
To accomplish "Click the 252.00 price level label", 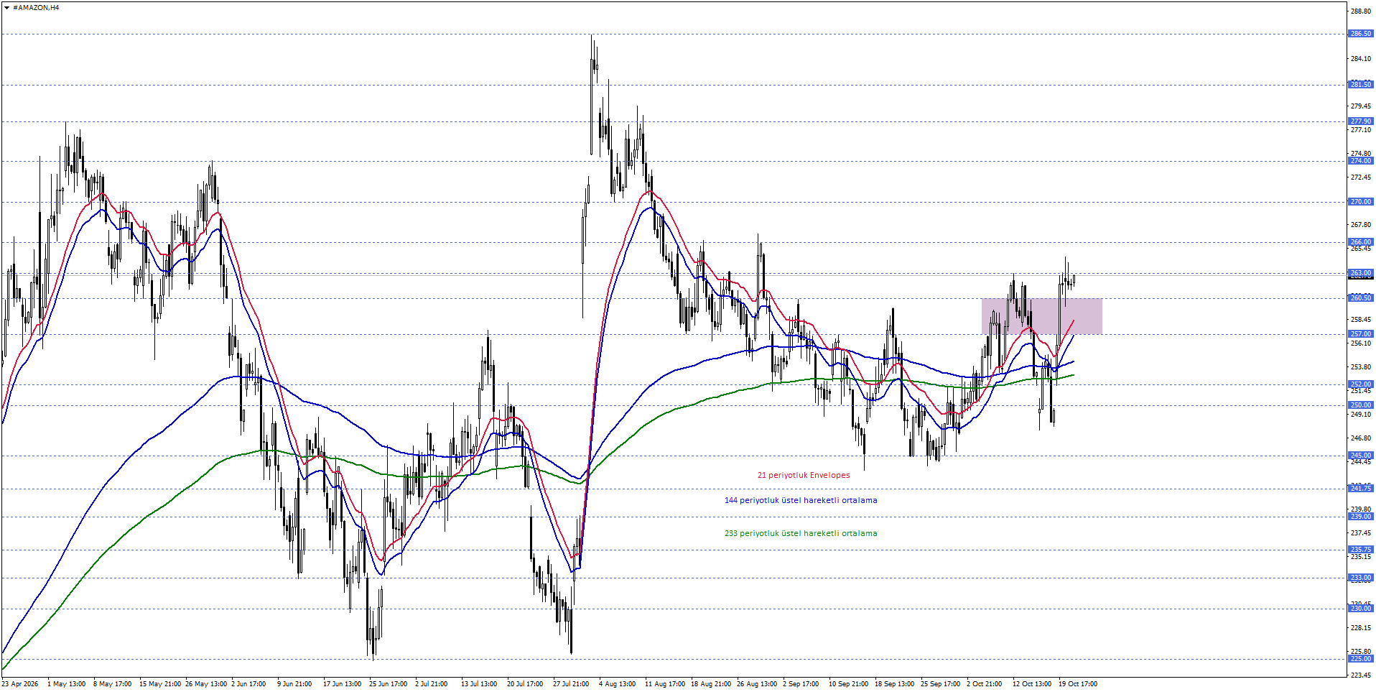I will [x=1361, y=384].
